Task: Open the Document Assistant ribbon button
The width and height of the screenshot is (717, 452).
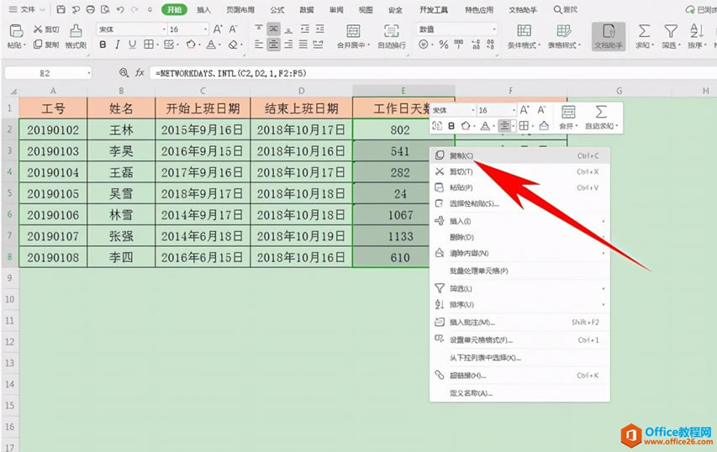Action: coord(609,36)
